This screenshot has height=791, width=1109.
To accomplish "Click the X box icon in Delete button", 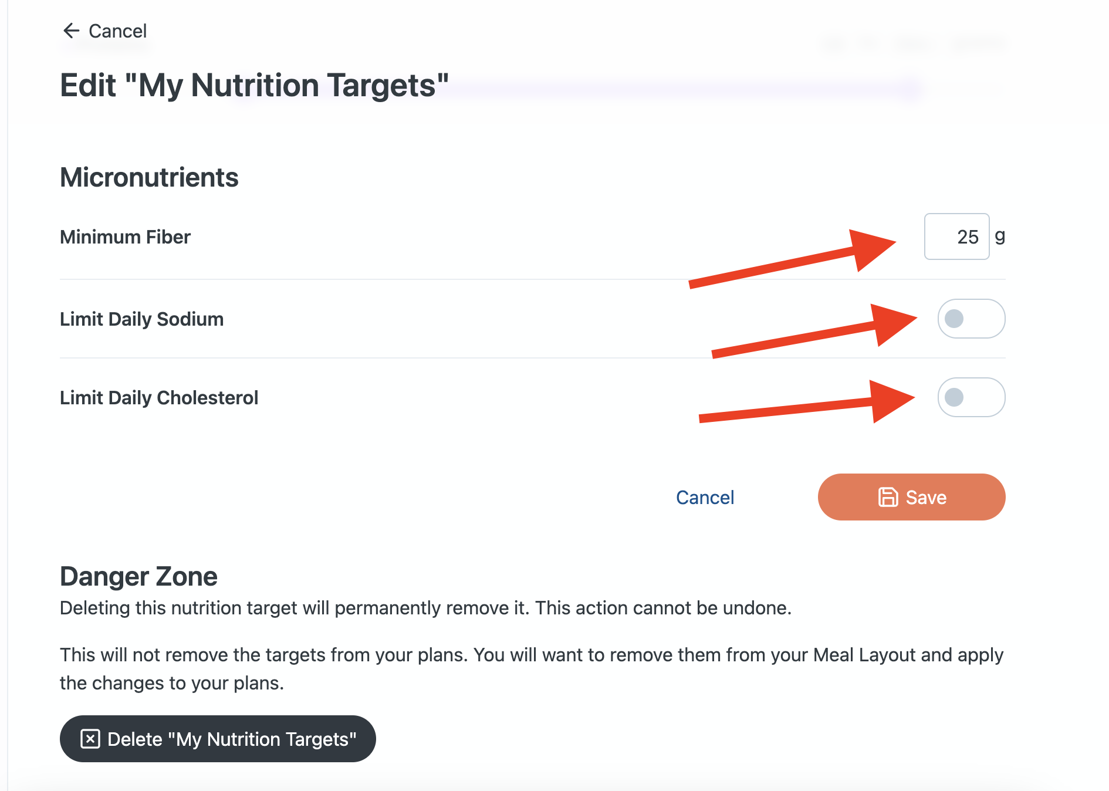I will tap(90, 739).
